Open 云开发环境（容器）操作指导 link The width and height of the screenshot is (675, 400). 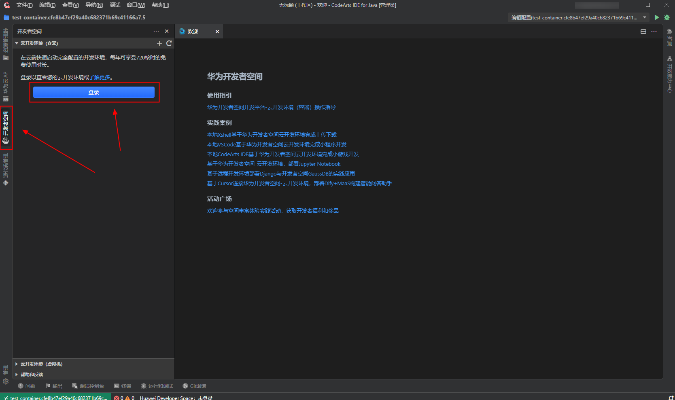271,107
